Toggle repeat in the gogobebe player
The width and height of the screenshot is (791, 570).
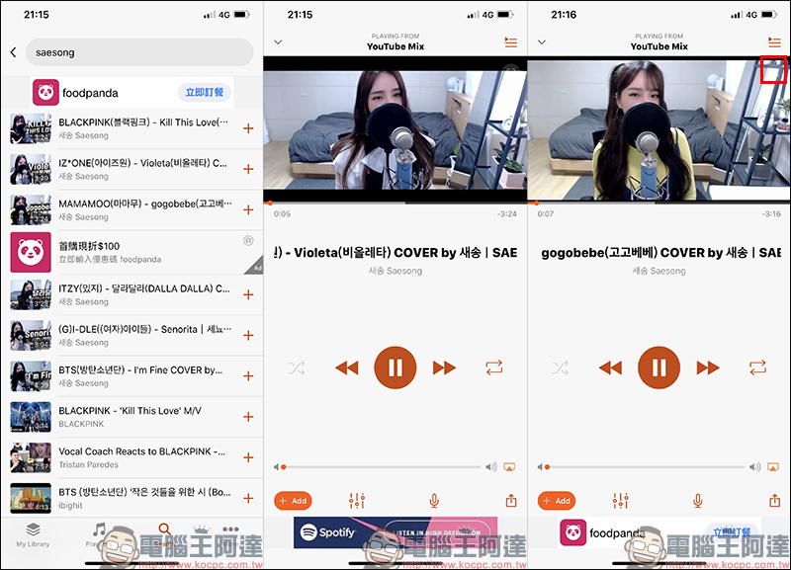(x=757, y=367)
